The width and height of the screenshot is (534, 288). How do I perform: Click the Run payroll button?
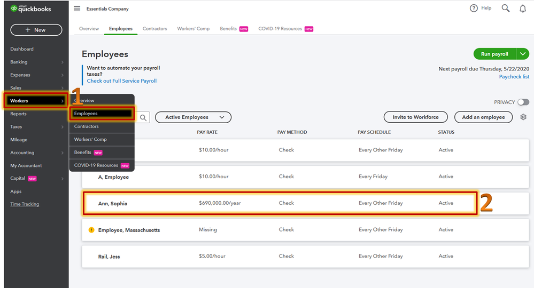point(494,54)
